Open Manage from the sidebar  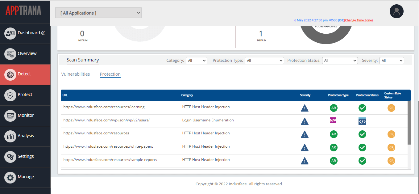[25, 177]
